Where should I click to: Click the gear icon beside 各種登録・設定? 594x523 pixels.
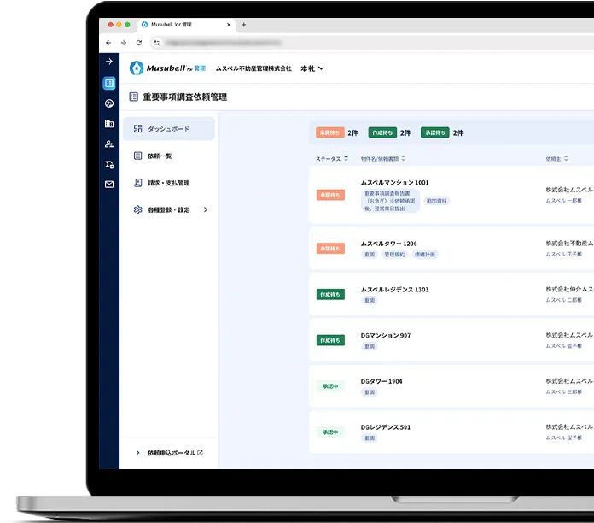(138, 209)
